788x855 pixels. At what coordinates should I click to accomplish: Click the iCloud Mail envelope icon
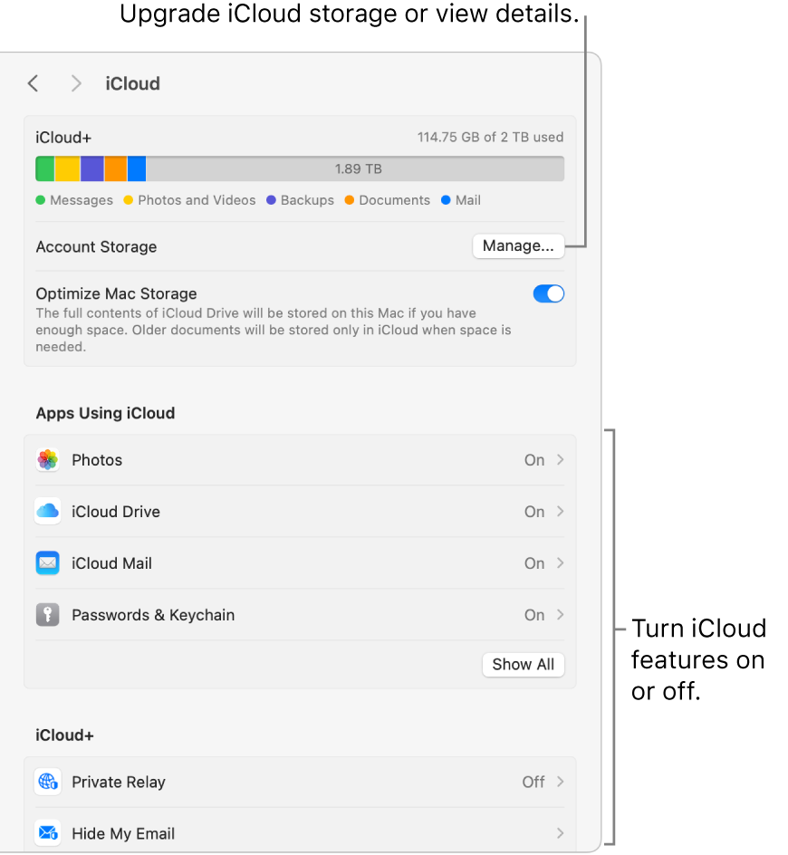click(47, 562)
